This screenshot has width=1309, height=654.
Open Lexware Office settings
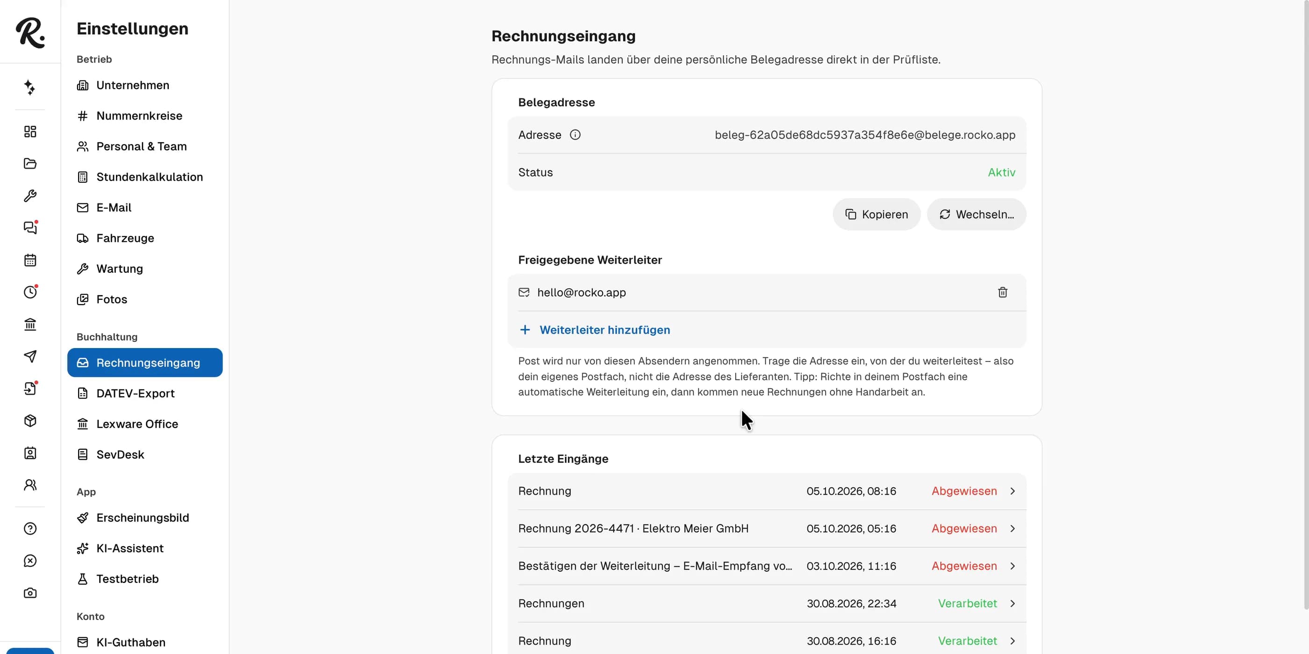(145, 424)
